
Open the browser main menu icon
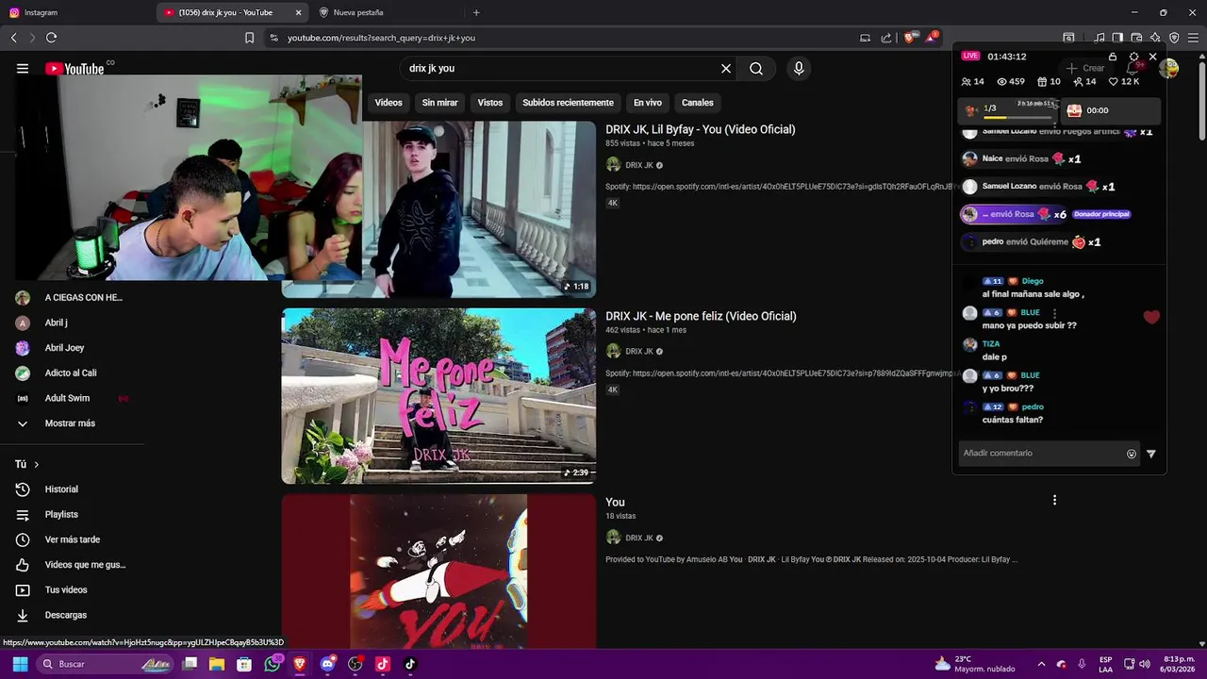coord(1194,38)
